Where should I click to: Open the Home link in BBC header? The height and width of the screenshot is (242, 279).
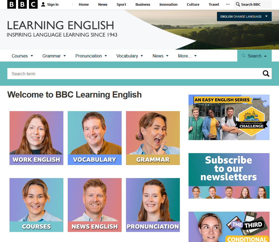coord(84,4)
